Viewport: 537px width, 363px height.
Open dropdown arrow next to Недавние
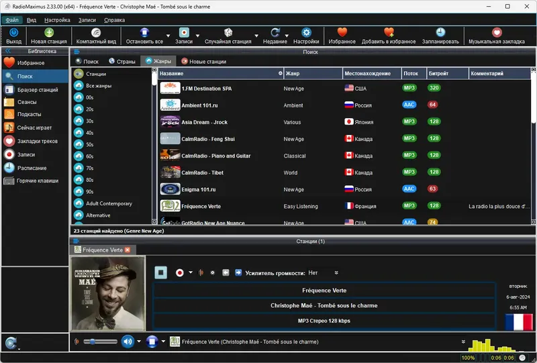[x=287, y=36]
